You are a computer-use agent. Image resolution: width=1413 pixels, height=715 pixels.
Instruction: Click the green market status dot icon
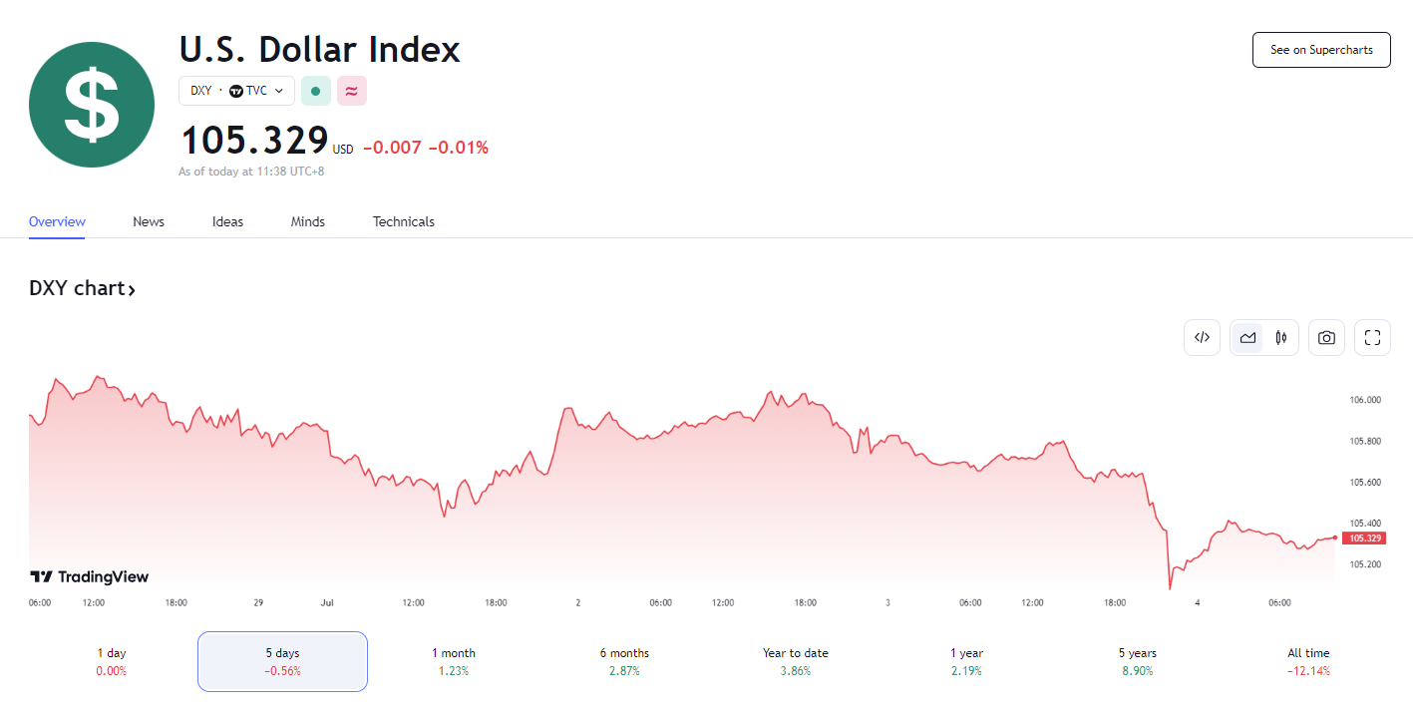click(316, 91)
